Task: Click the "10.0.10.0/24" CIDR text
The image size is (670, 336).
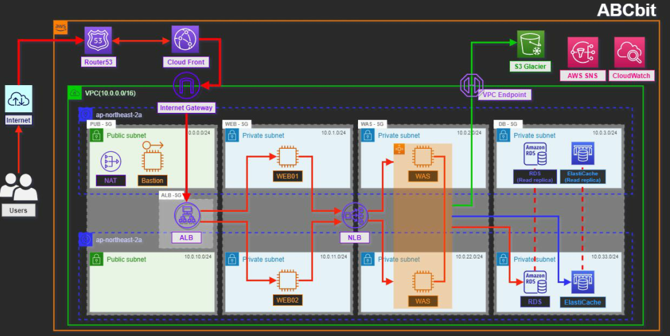Action: click(198, 257)
